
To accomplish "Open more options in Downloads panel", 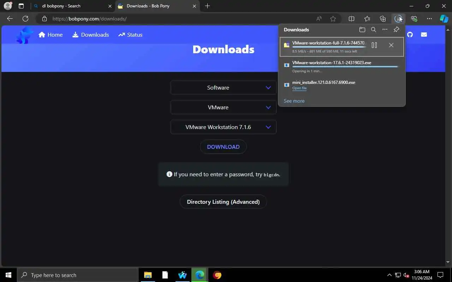I will pos(385,30).
